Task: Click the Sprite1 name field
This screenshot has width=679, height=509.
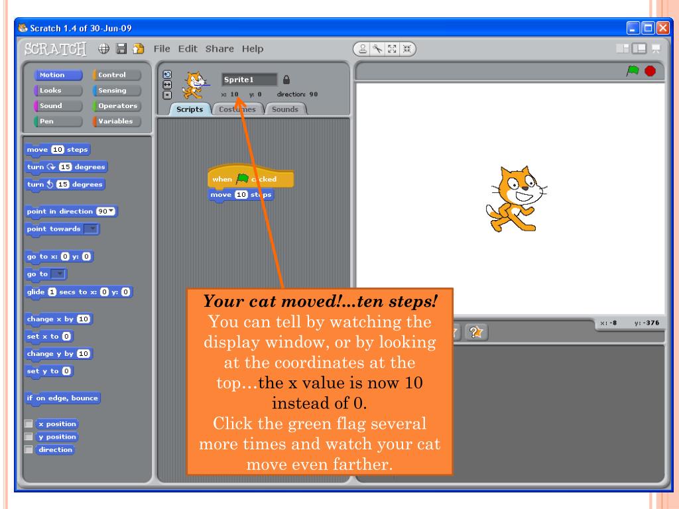Action: 249,80
